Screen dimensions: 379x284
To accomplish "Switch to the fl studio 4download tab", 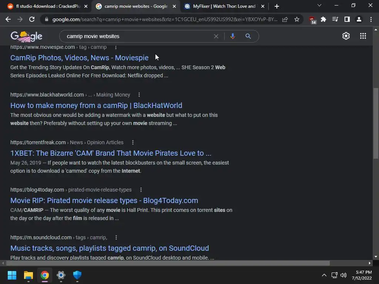I will (x=48, y=6).
